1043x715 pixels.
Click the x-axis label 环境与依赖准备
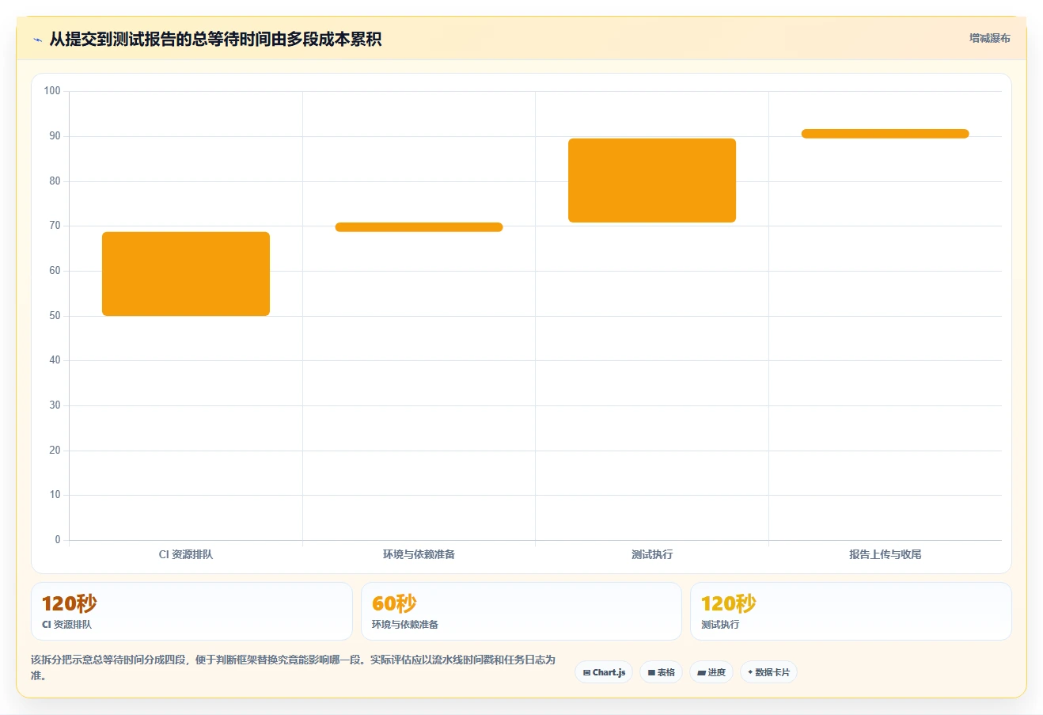pyautogui.click(x=419, y=554)
